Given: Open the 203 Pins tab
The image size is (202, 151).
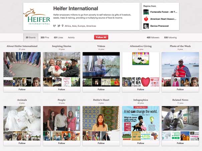Looking at the screenshot, I should coord(45,37).
